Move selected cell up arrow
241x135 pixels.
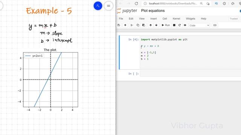[151, 25]
